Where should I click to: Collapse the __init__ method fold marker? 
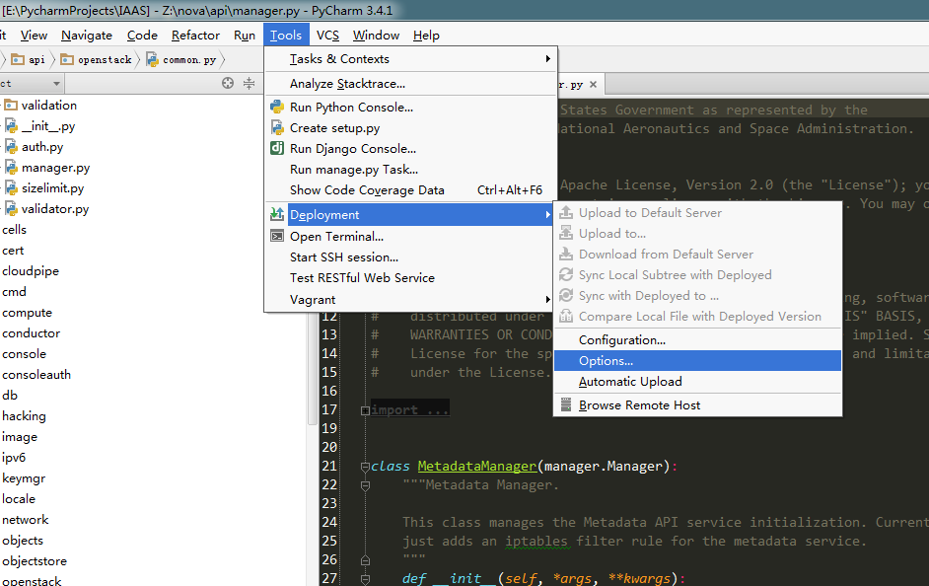366,579
